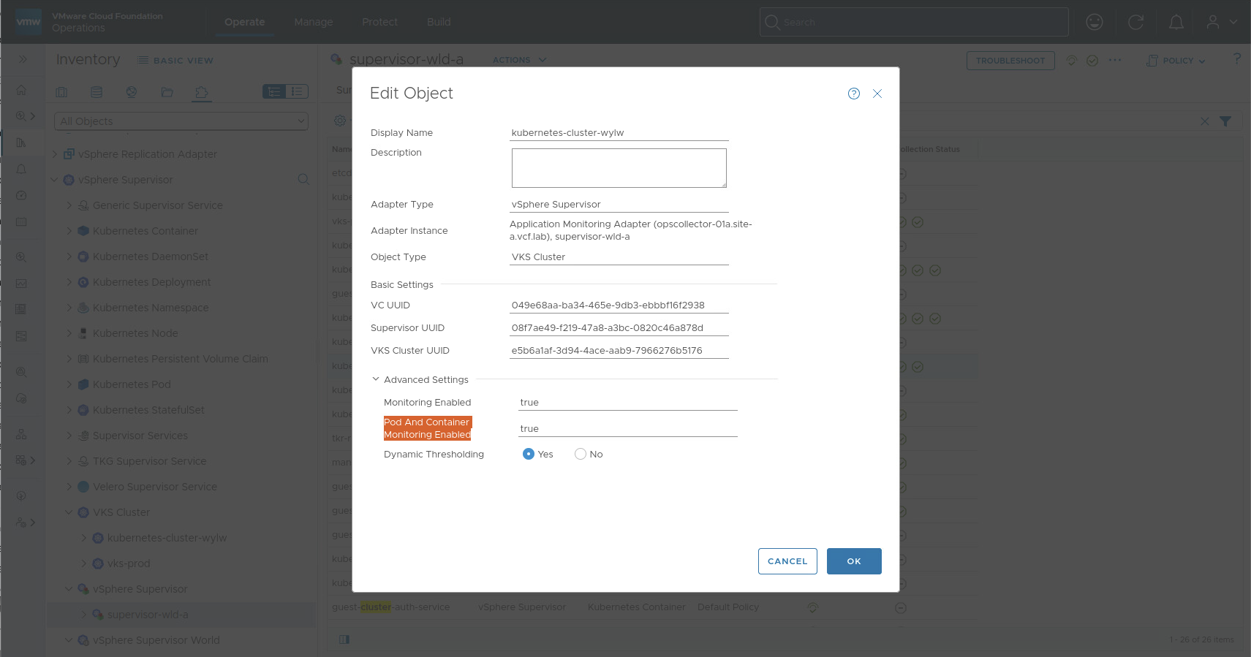
Task: Select Kubernetes DaemonSet tree item
Action: point(151,257)
